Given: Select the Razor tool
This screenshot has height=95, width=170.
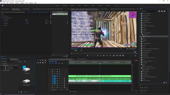Looking at the screenshot, I should [45, 60].
